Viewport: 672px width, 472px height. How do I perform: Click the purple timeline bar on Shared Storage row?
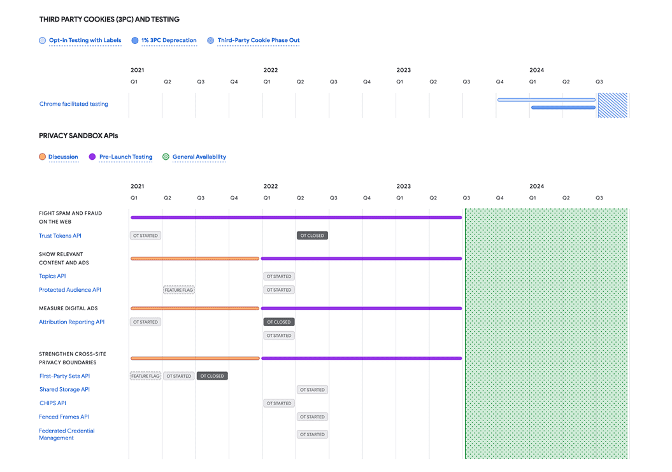363,357
